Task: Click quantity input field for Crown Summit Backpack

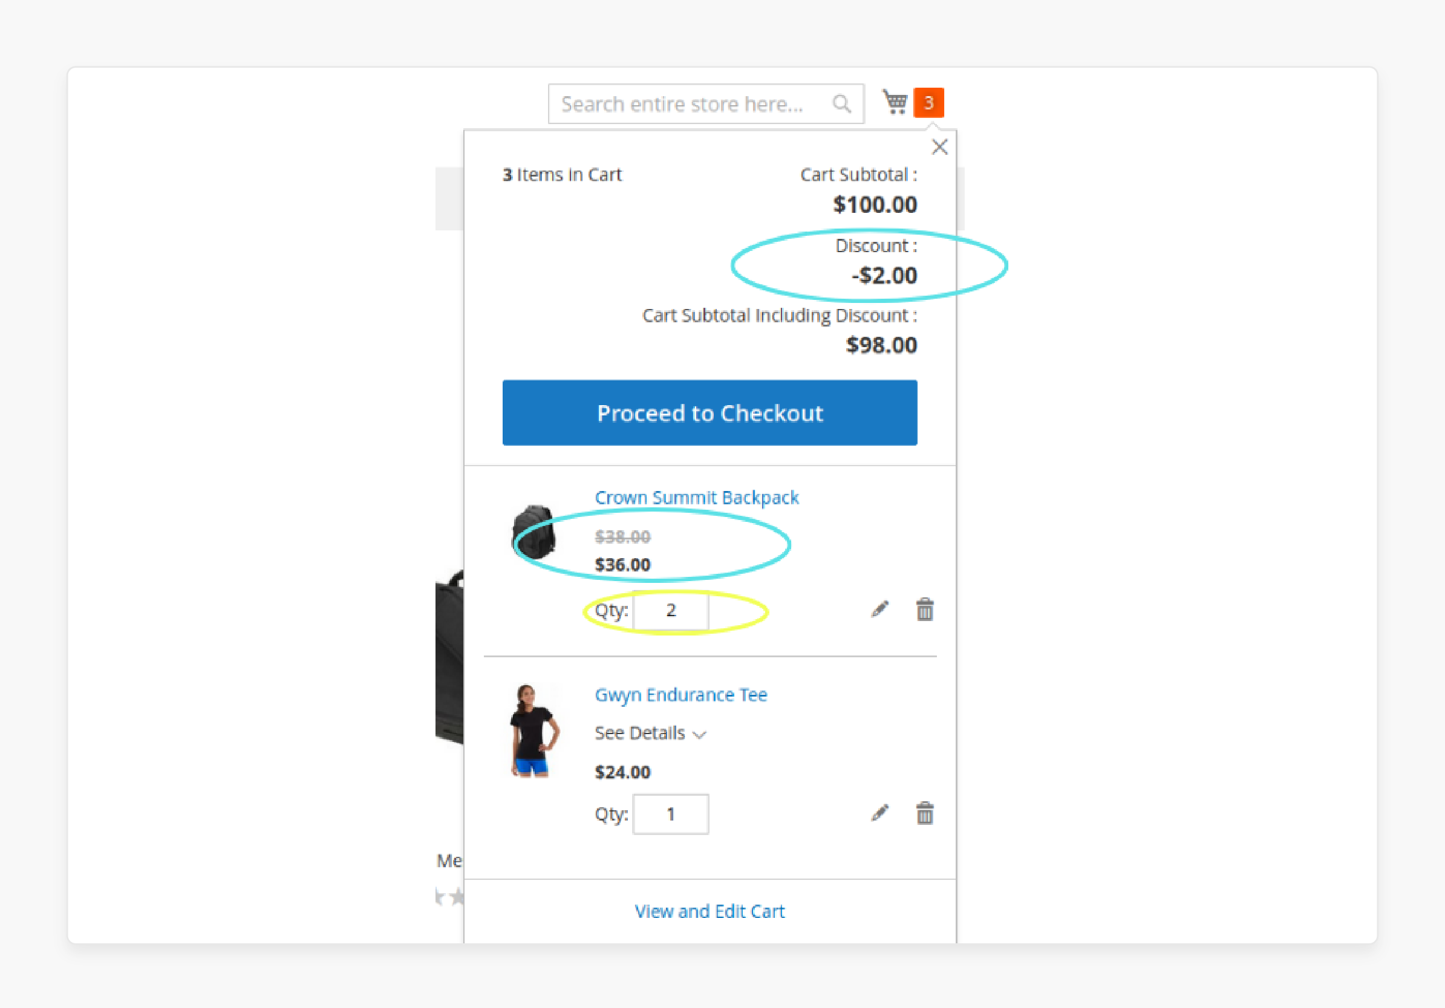Action: click(x=672, y=611)
